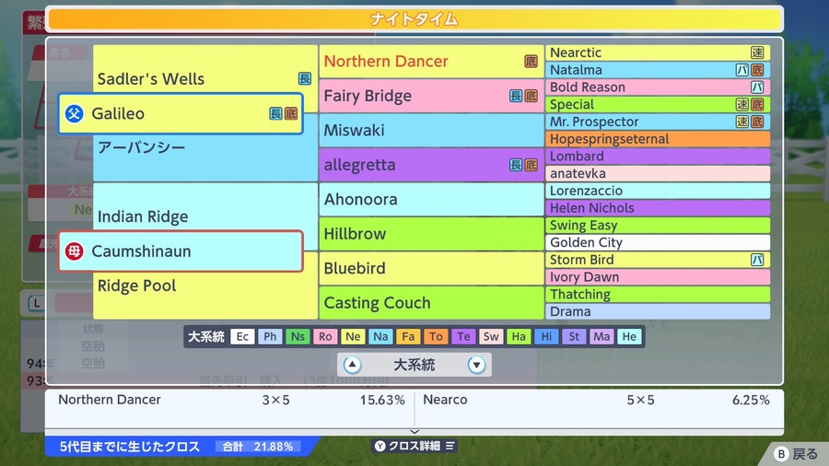This screenshot has height=466, width=829.
Task: Select Galileo sire entry
Action: pyautogui.click(x=181, y=113)
